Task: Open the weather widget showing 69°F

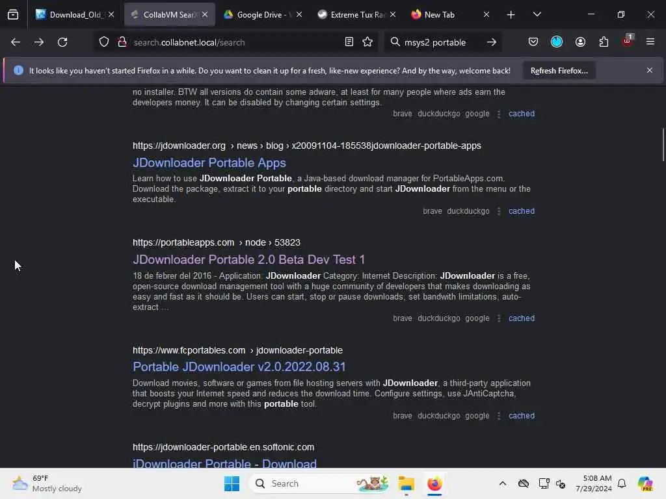Action: (47, 483)
